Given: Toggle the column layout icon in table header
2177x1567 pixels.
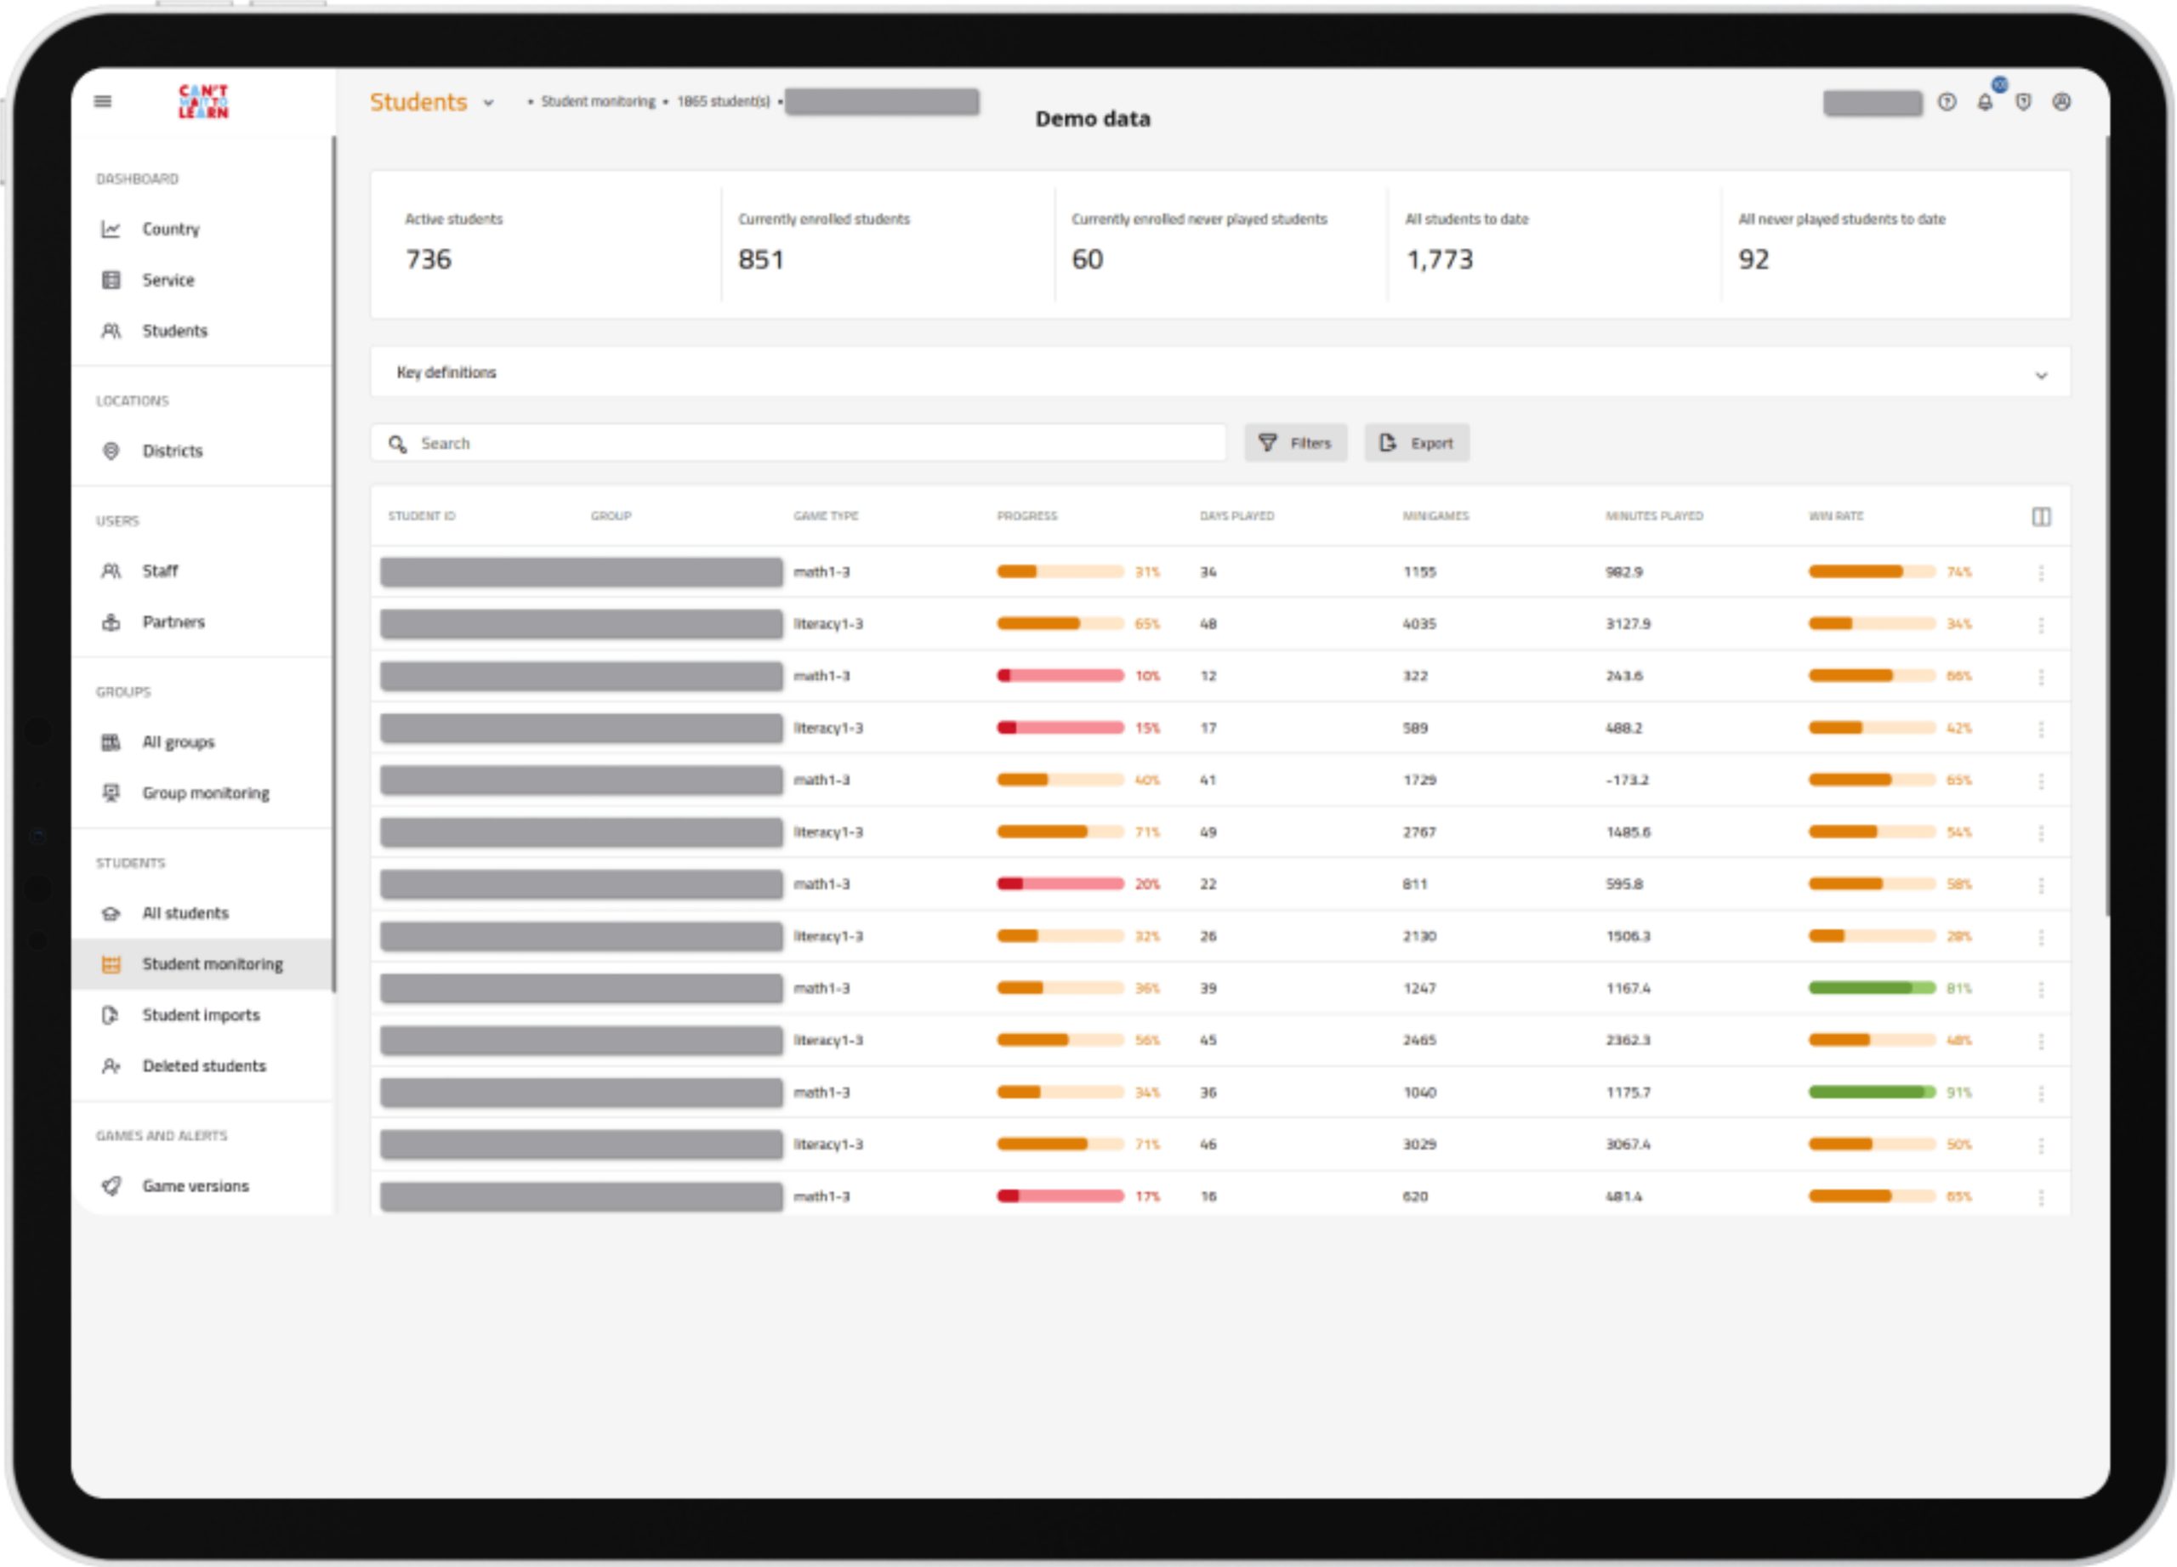Looking at the screenshot, I should coord(2041,517).
